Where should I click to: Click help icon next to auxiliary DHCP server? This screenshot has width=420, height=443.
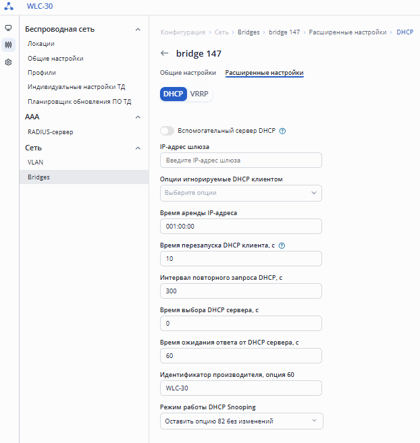coord(282,131)
